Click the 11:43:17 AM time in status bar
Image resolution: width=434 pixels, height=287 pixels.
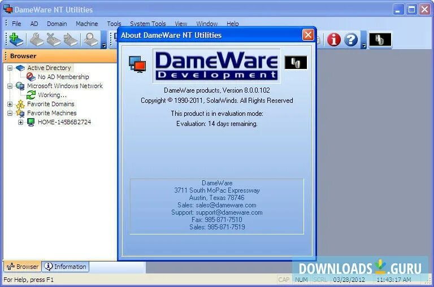click(x=394, y=280)
